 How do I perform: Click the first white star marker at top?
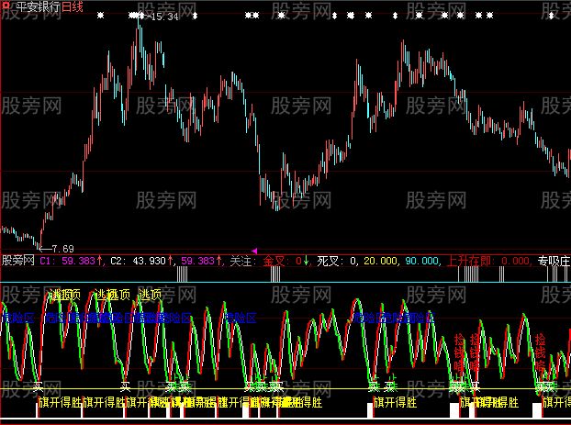tap(101, 17)
